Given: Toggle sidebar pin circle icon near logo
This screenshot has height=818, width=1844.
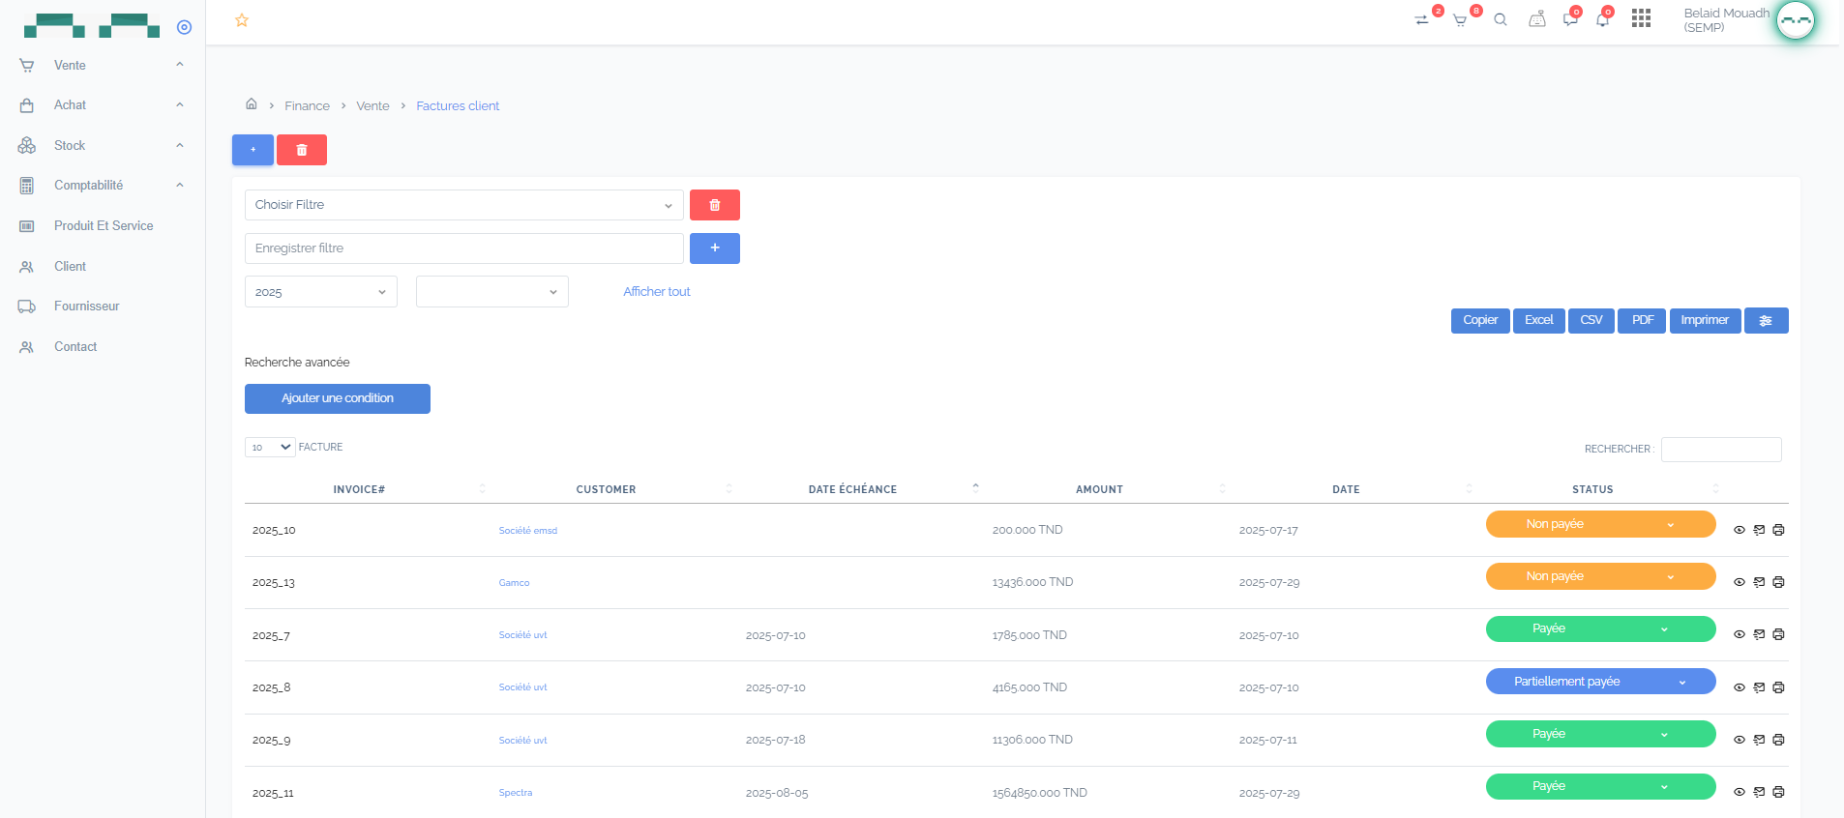Looking at the screenshot, I should point(185,27).
